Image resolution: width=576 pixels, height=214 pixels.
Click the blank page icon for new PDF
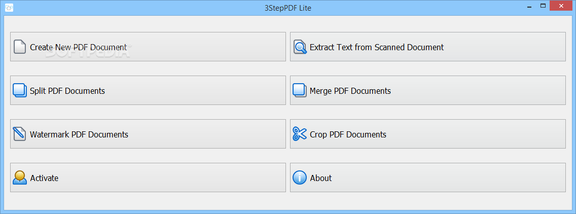20,47
